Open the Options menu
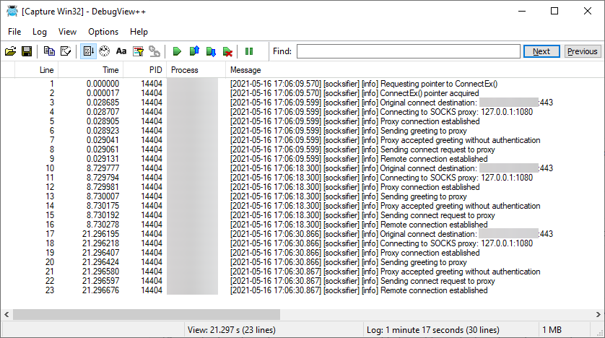The width and height of the screenshot is (605, 338). pos(103,32)
